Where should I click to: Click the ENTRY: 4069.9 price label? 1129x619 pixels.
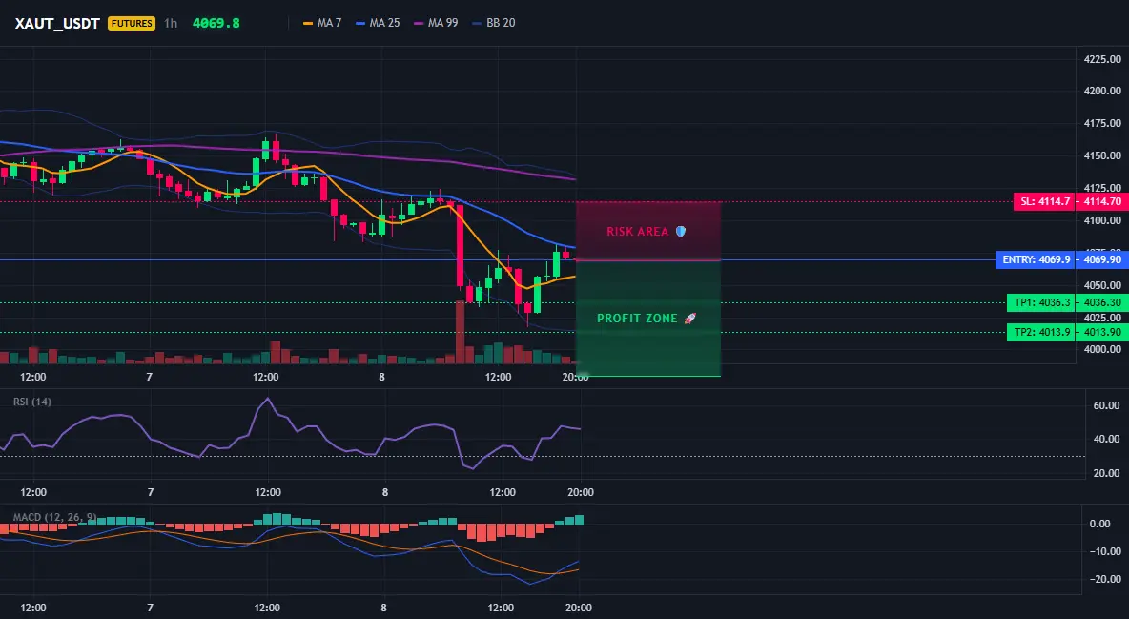[1036, 259]
